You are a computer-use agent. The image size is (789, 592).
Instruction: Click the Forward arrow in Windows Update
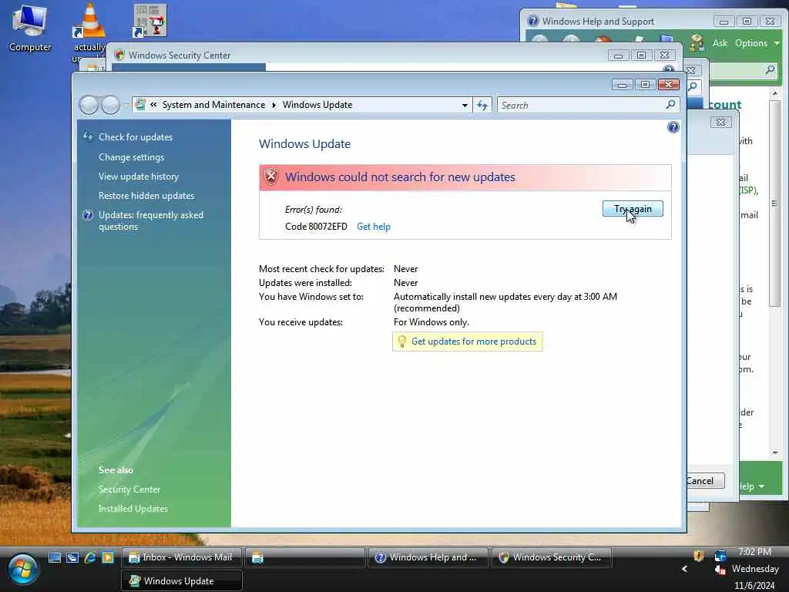click(x=110, y=105)
